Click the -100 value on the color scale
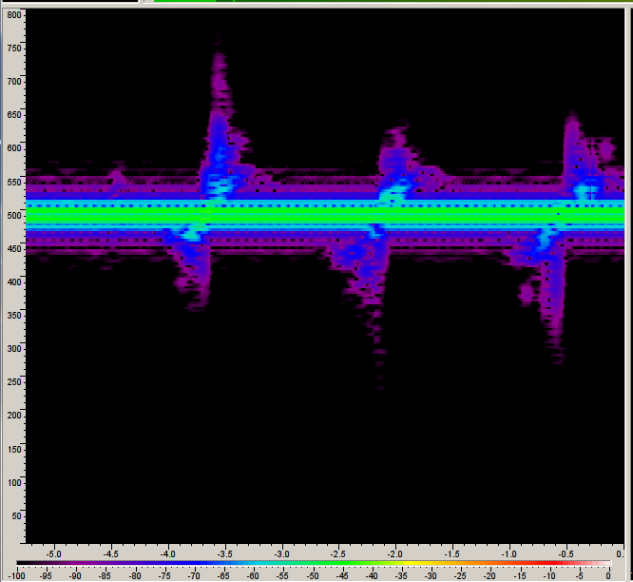The width and height of the screenshot is (633, 582). tap(16, 576)
